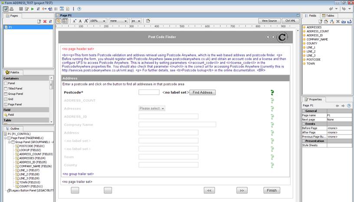Click the green Run form icon
354x202 pixels.
tap(32, 9)
